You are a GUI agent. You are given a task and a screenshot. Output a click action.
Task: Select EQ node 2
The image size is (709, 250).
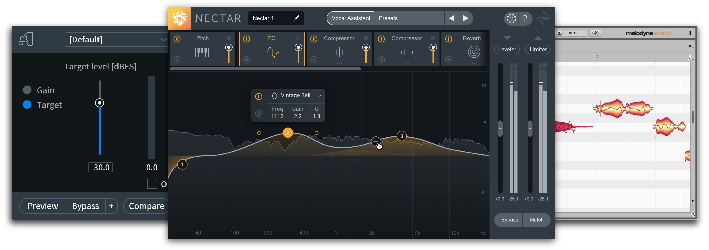[x=288, y=133]
